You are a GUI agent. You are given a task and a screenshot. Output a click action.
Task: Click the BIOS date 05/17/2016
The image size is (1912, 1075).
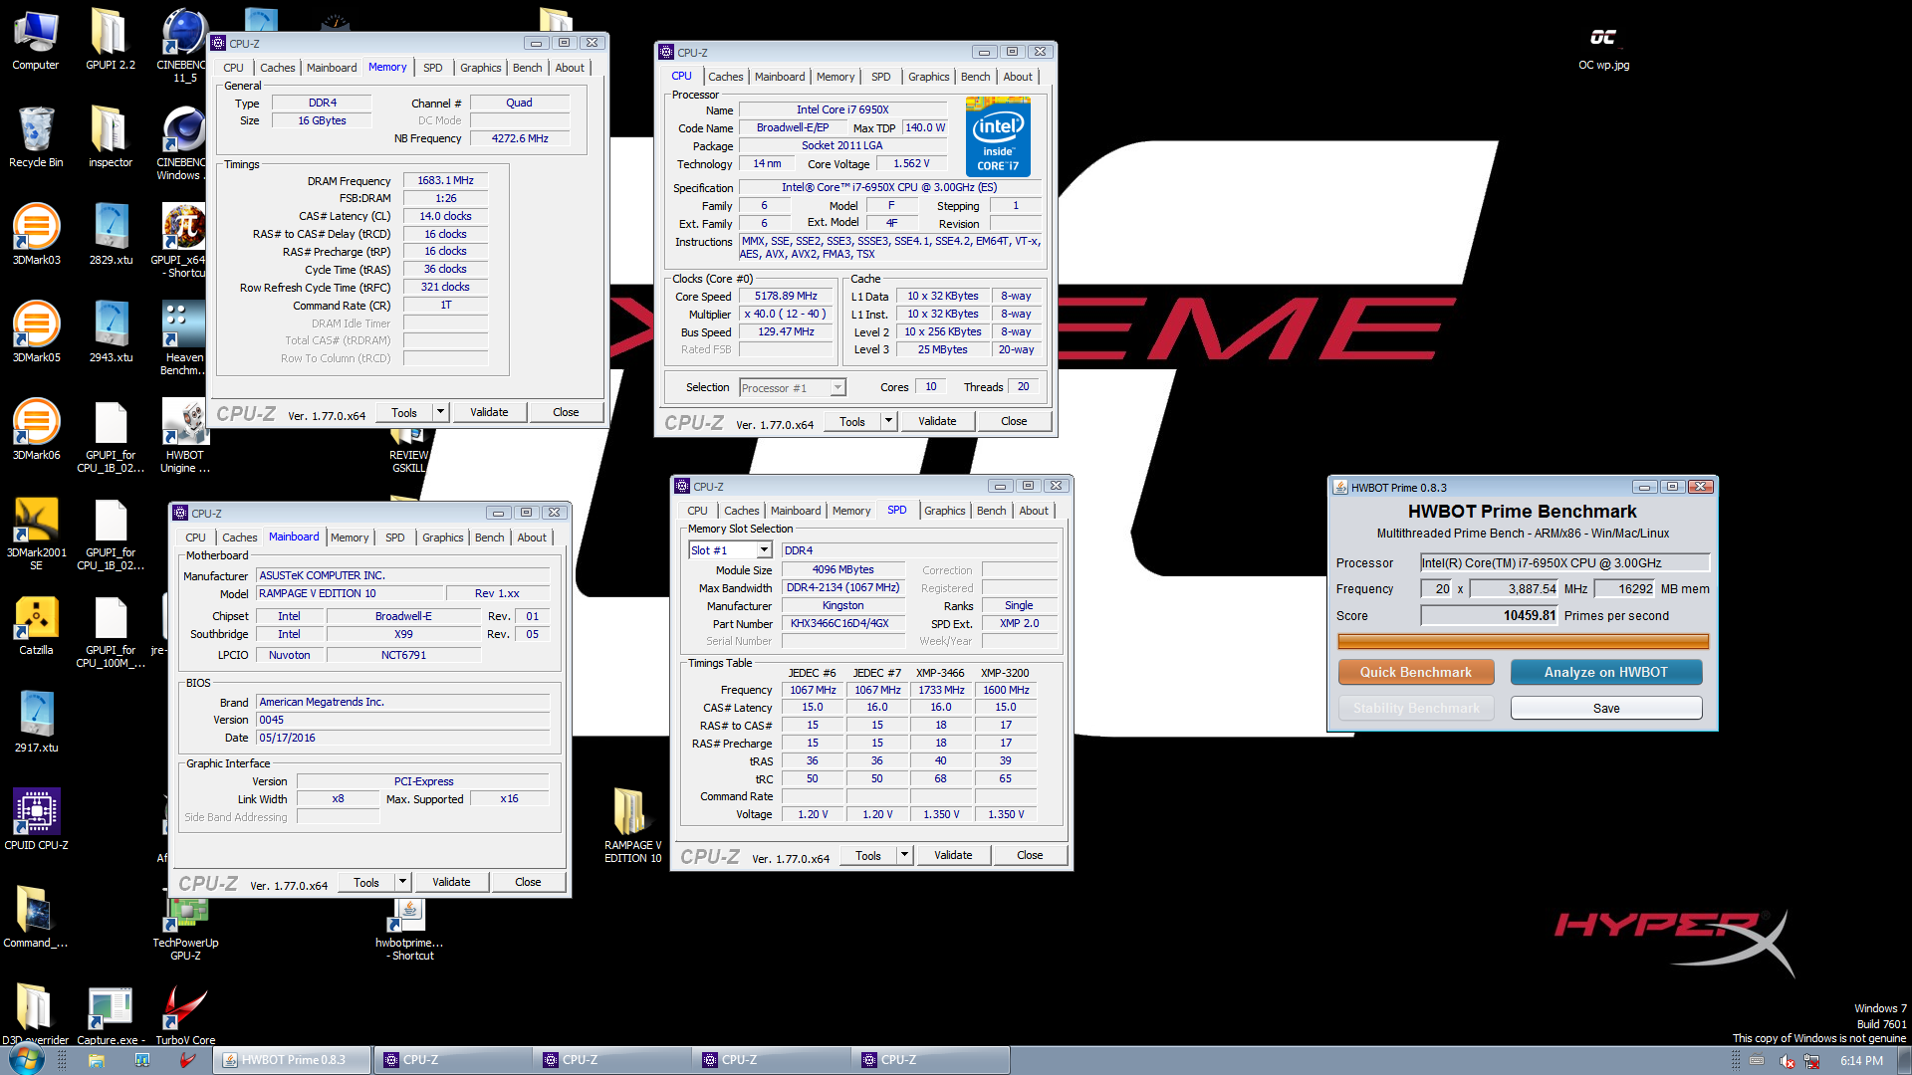(403, 738)
